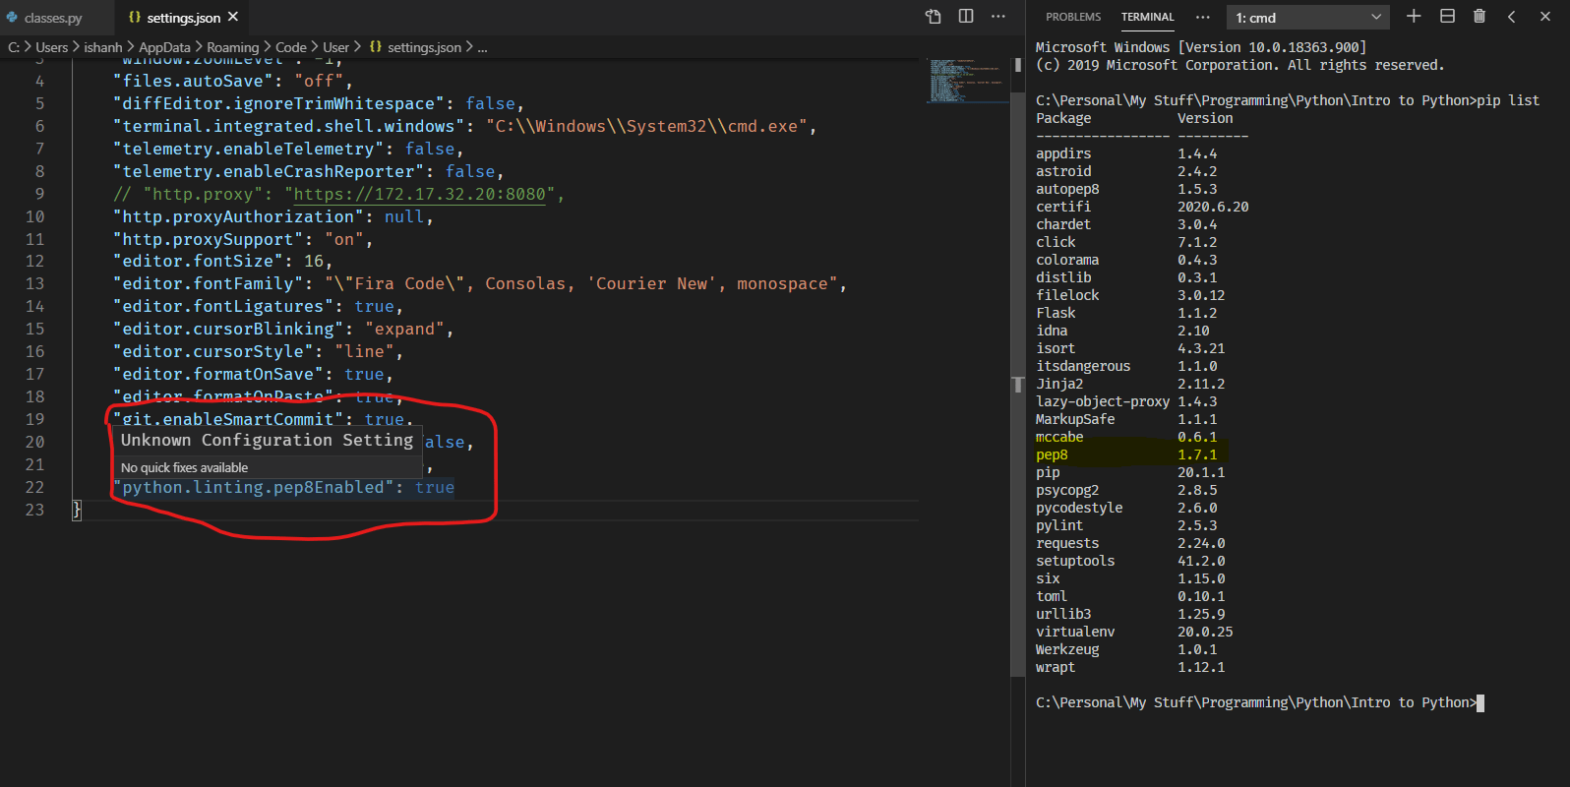The image size is (1570, 787).
Task: Show more panel tabs ellipsis
Action: 1203,17
